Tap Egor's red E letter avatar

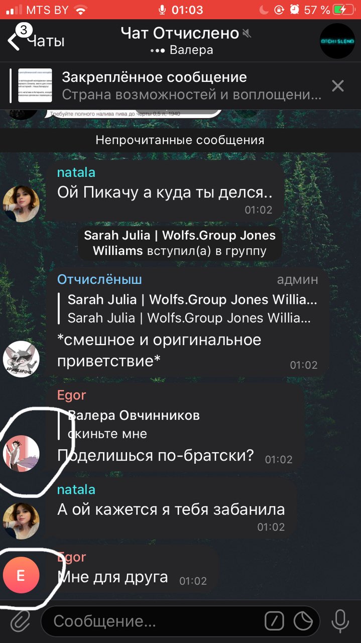pos(21,575)
